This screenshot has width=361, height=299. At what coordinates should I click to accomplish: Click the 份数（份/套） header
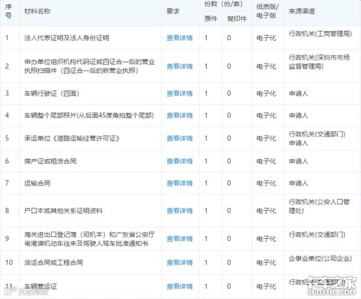point(224,4)
